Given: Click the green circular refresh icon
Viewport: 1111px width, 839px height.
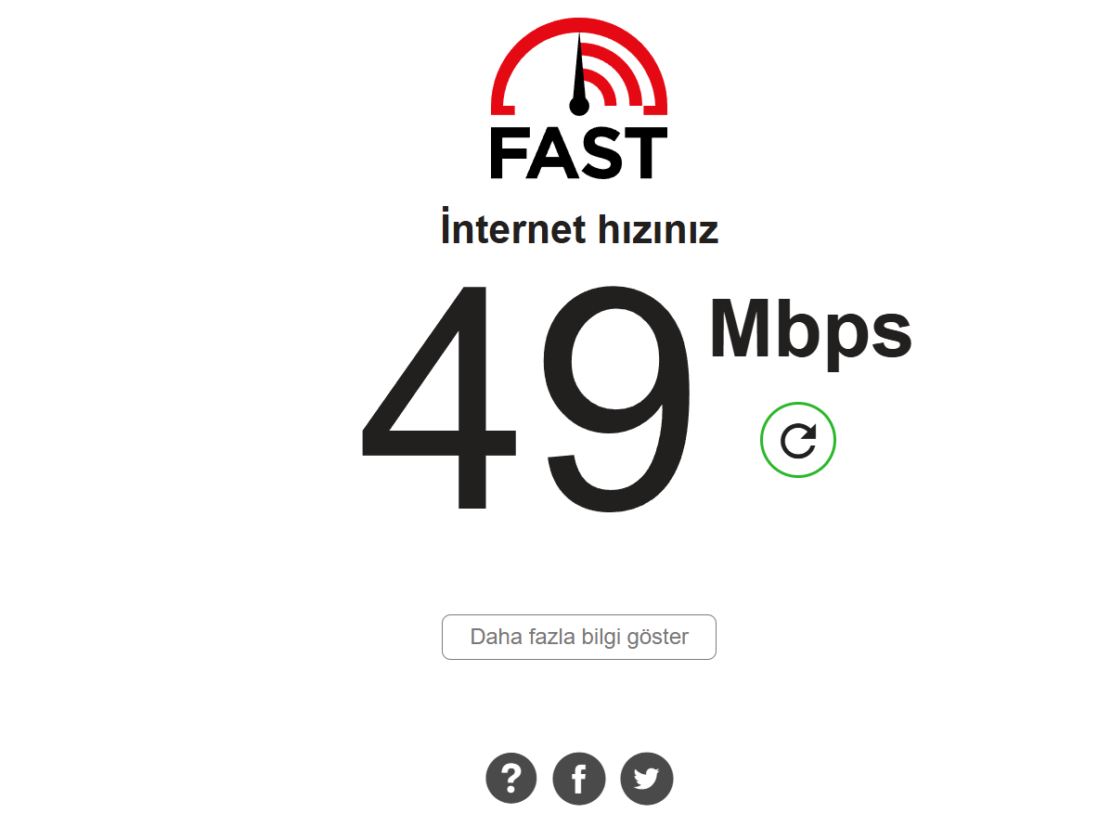Looking at the screenshot, I should (x=798, y=440).
